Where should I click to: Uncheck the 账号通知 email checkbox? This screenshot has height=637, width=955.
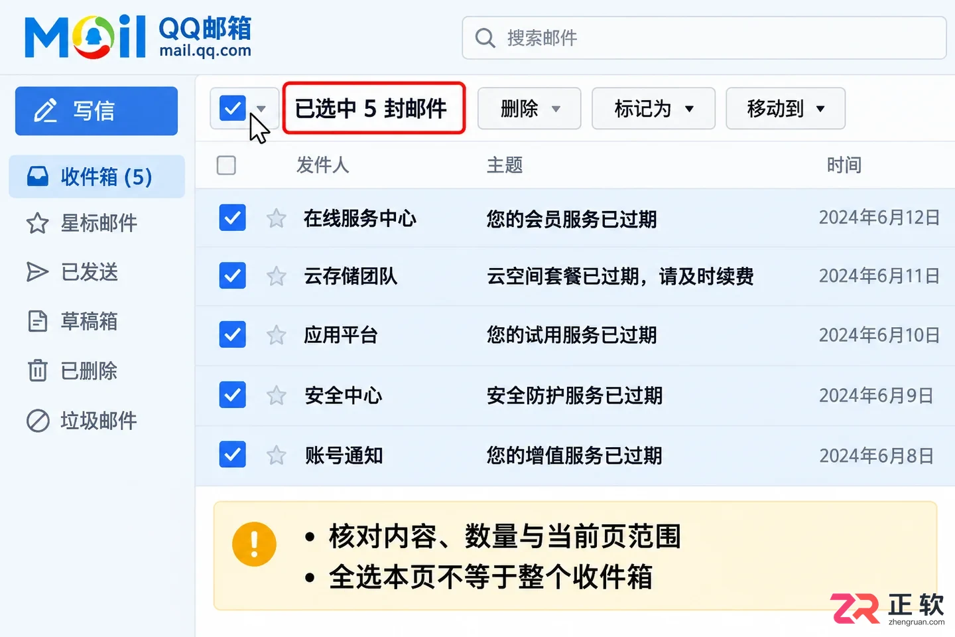(232, 455)
